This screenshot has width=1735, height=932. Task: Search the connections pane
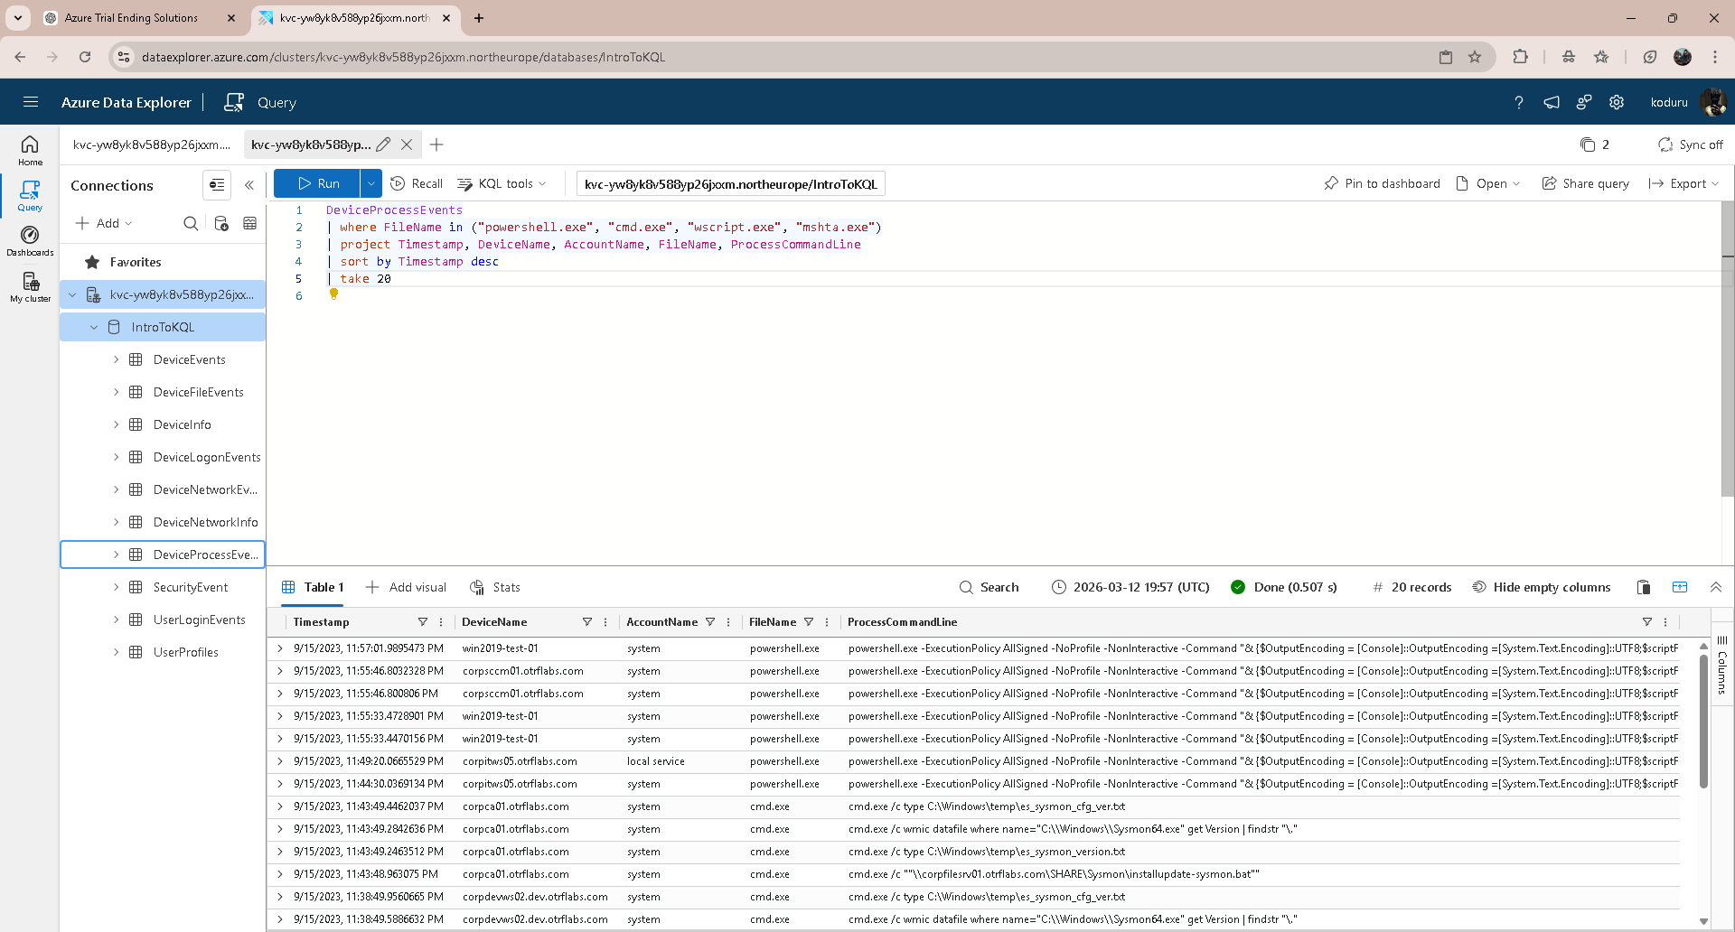191,223
